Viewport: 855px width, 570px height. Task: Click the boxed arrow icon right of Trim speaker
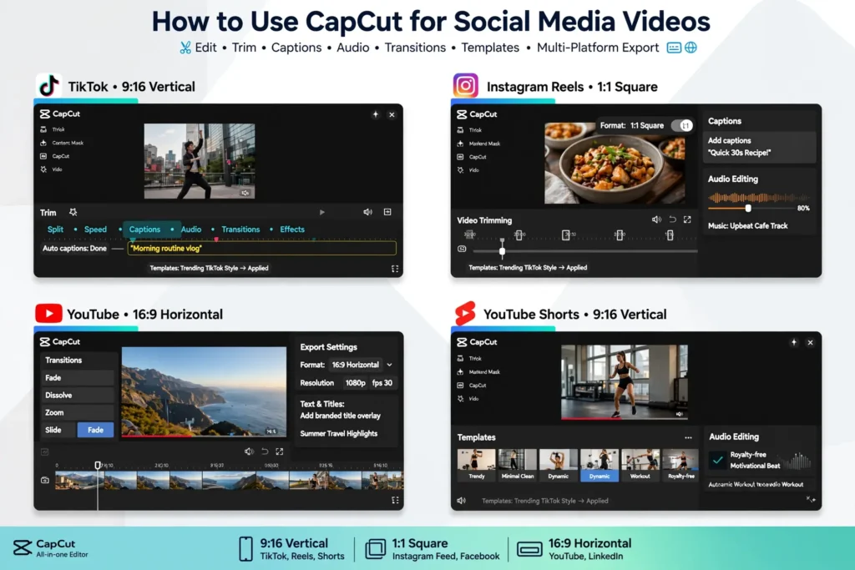387,212
